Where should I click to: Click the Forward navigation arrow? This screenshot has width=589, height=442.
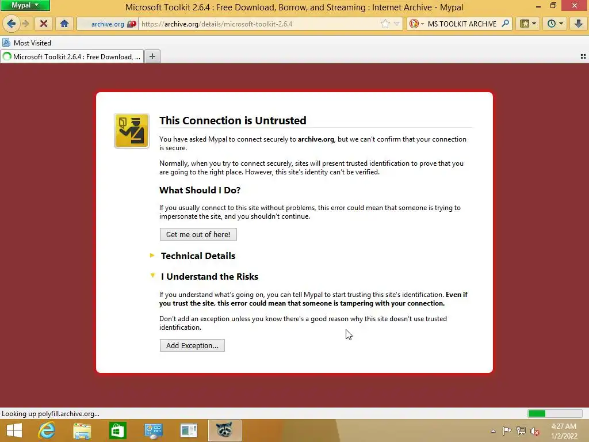26,24
